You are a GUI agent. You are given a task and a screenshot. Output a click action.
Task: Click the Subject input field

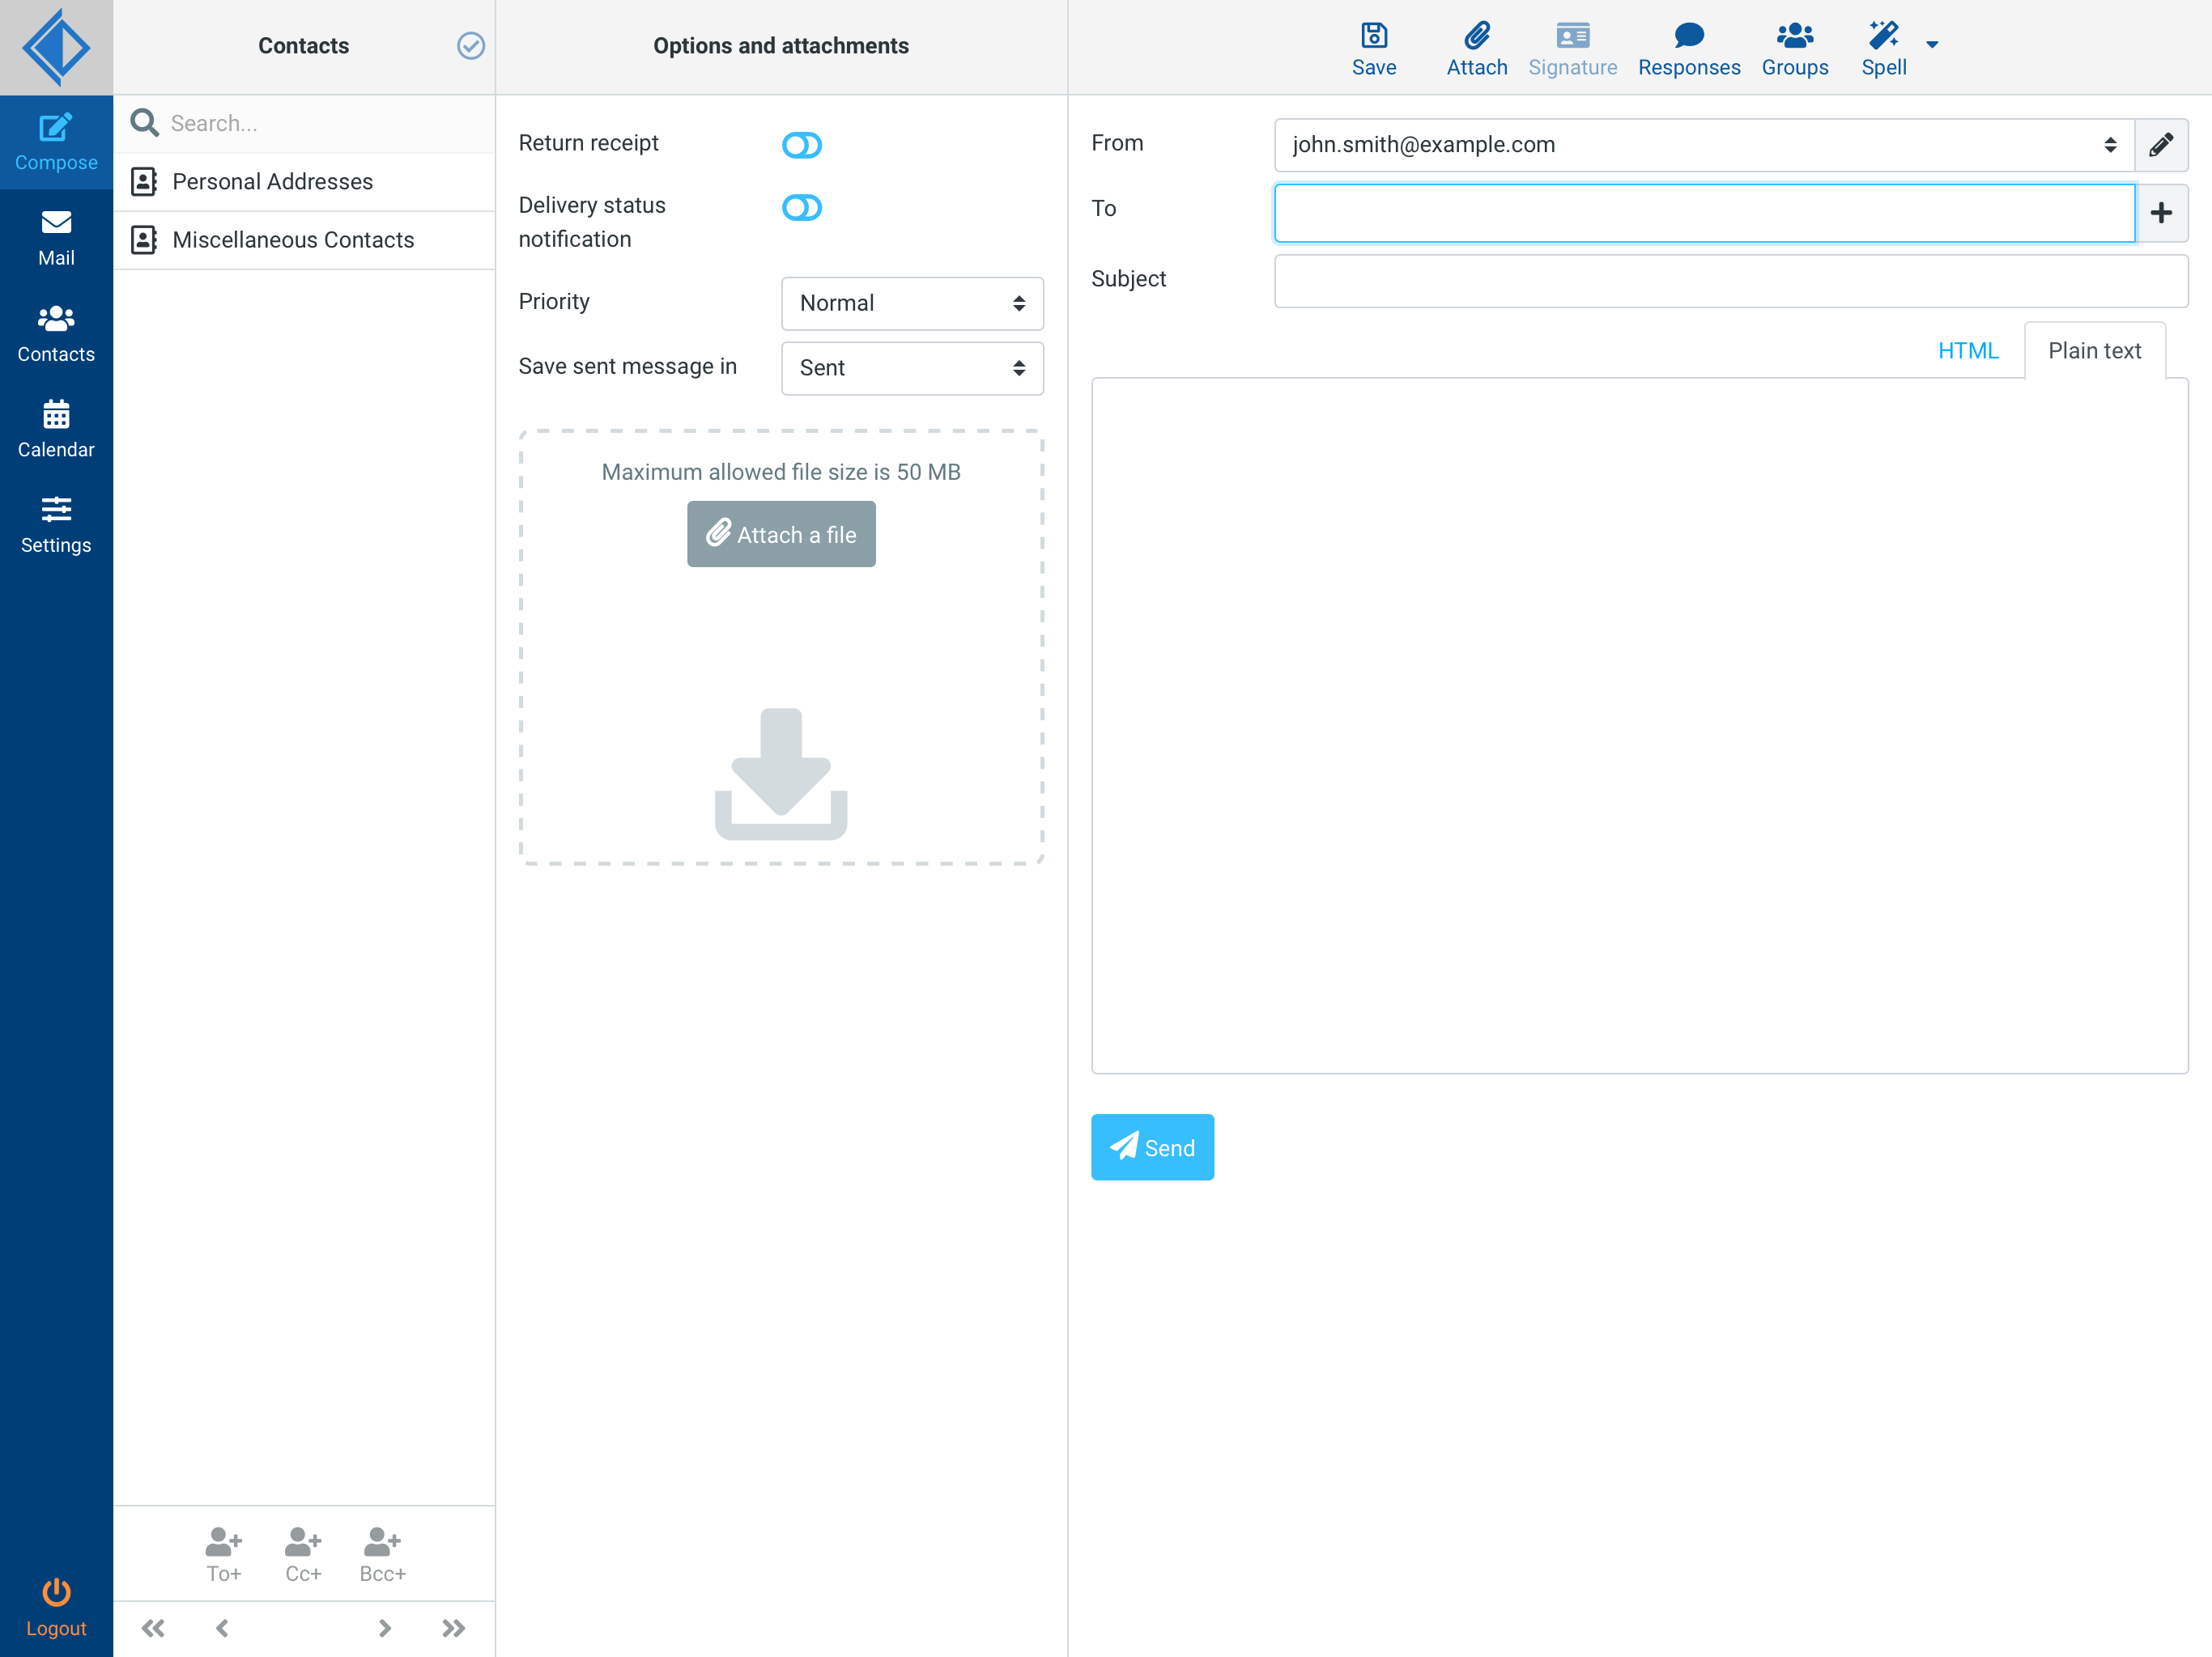[x=1730, y=281]
